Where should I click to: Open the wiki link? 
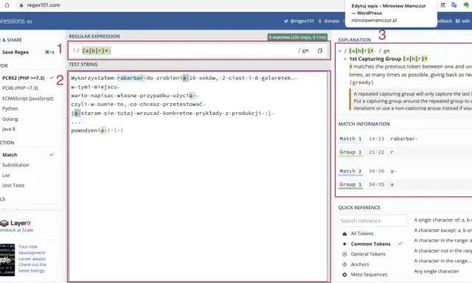point(465,21)
